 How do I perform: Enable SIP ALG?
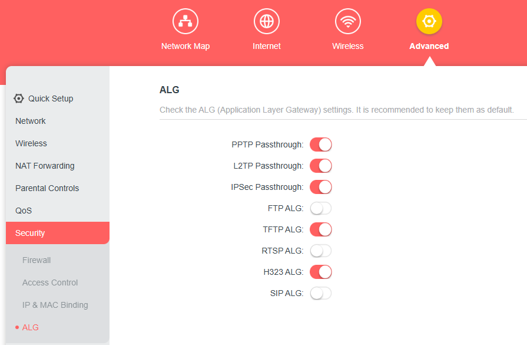click(x=320, y=293)
